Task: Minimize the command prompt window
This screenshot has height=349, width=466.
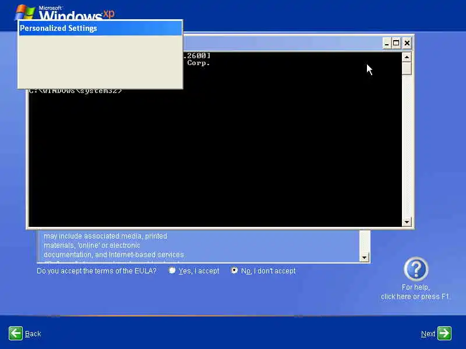Action: 387,43
